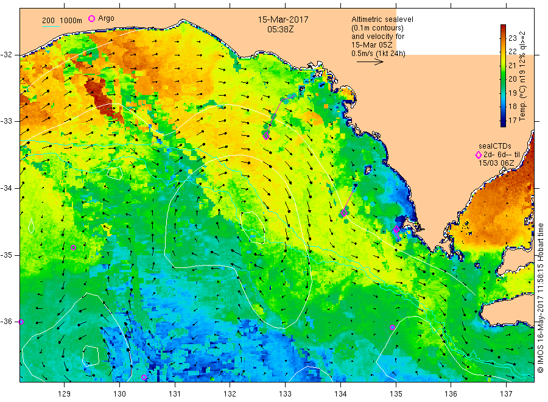Click the latitude label -35
Image resolution: width=548 pixels, height=402 pixels.
pos(6,255)
